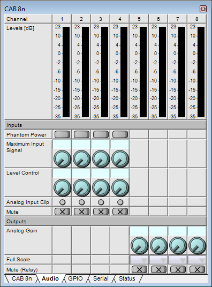Mute input channel 4

120,212
